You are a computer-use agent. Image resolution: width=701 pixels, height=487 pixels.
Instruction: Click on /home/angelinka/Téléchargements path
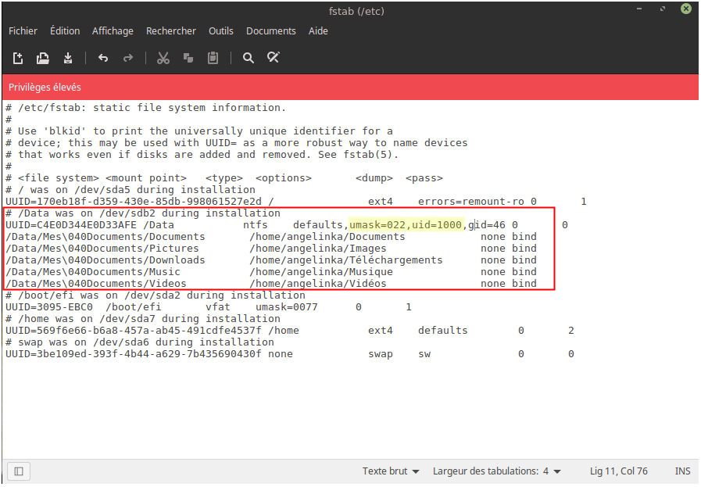coord(346,260)
